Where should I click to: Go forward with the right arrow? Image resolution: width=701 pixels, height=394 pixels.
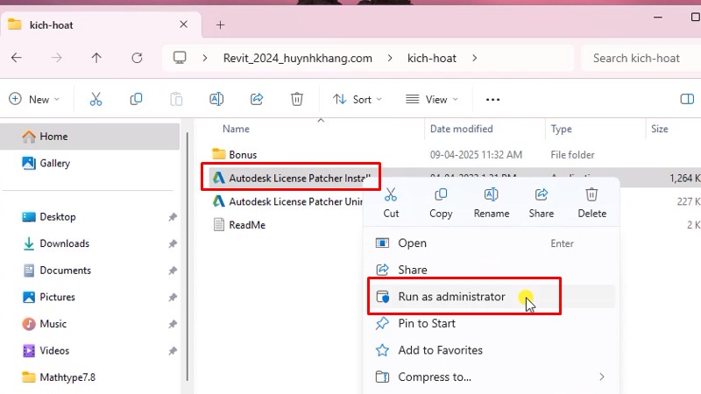coord(56,58)
